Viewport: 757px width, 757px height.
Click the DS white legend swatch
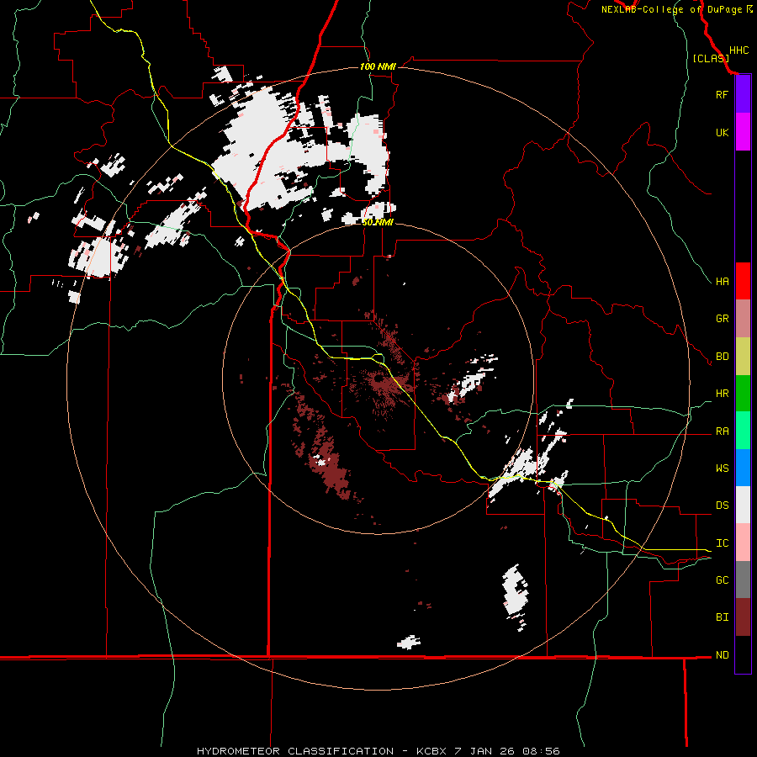point(743,505)
